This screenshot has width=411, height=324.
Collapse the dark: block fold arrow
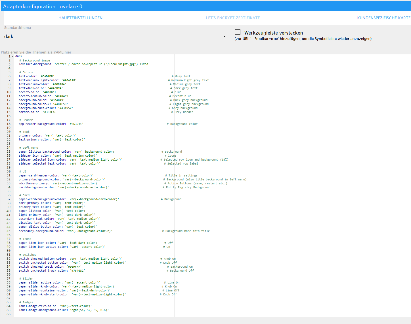pyautogui.click(x=12, y=57)
